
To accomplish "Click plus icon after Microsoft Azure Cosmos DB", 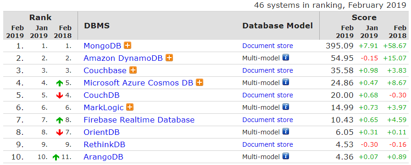I will (200, 82).
